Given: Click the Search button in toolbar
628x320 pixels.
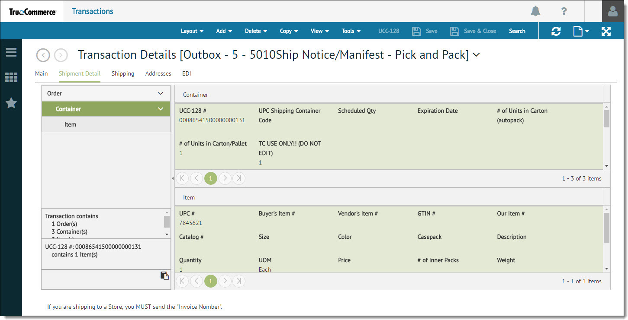Looking at the screenshot, I should [x=517, y=31].
